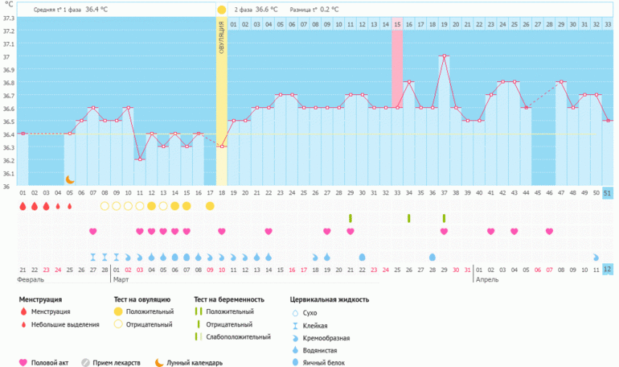Click the lowest 36.2 temperature point on day 11
The height and width of the screenshot is (367, 619).
(140, 159)
